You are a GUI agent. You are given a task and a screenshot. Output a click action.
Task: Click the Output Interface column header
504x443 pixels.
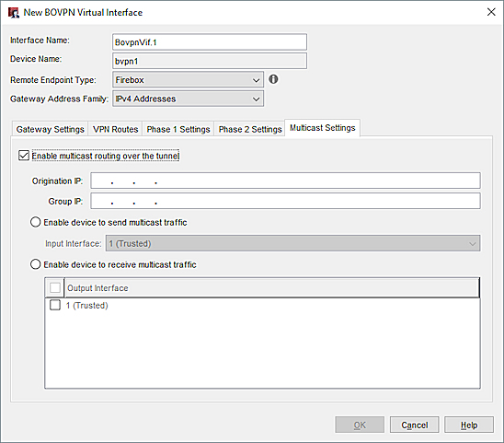point(271,288)
